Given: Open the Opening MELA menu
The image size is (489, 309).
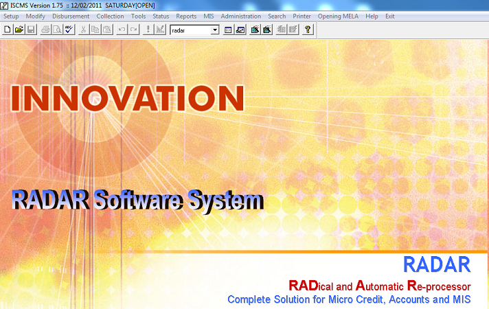Looking at the screenshot, I should (339, 16).
